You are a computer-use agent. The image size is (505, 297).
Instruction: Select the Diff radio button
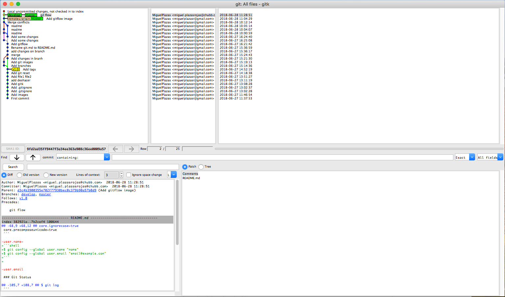click(x=4, y=175)
